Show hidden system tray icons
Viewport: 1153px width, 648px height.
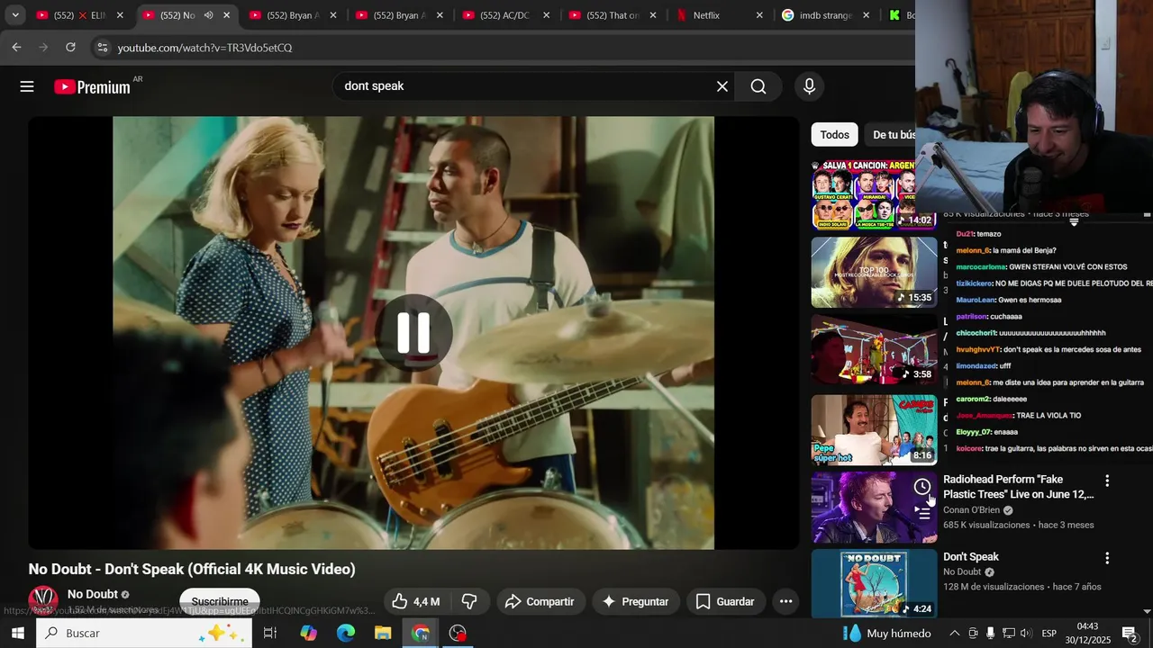pyautogui.click(x=954, y=634)
